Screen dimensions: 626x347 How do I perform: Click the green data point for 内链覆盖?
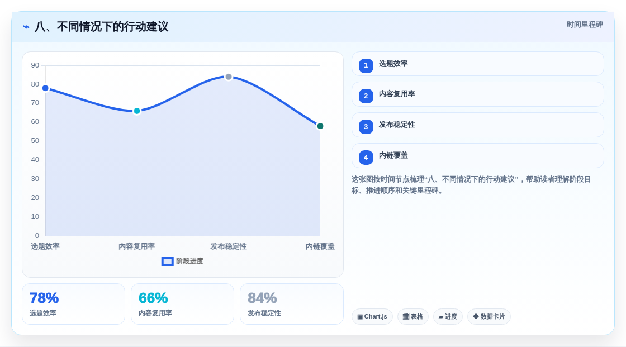point(320,126)
